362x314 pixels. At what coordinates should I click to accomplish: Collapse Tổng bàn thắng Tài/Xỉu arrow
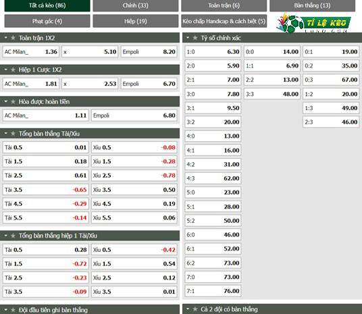[x=6, y=133]
